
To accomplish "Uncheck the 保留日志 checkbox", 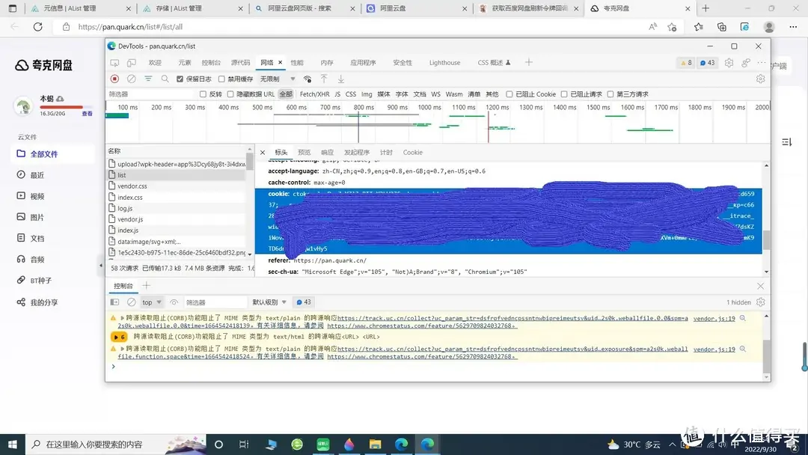I will click(180, 79).
